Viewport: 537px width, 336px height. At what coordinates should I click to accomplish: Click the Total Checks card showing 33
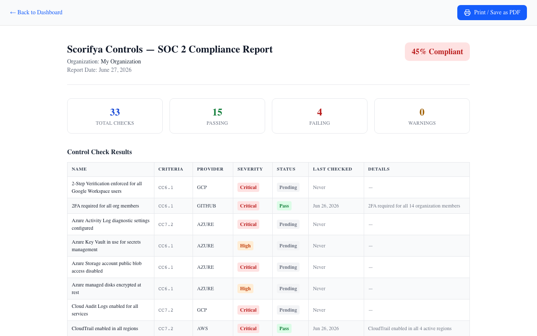(115, 116)
